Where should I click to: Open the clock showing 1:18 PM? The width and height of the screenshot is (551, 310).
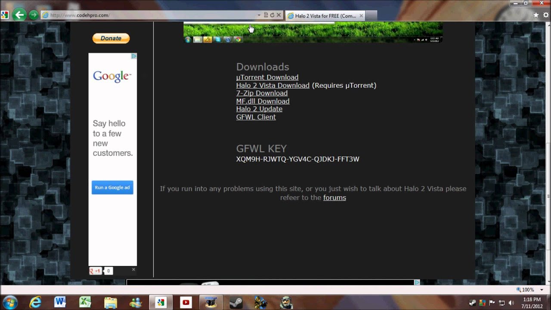(x=532, y=303)
